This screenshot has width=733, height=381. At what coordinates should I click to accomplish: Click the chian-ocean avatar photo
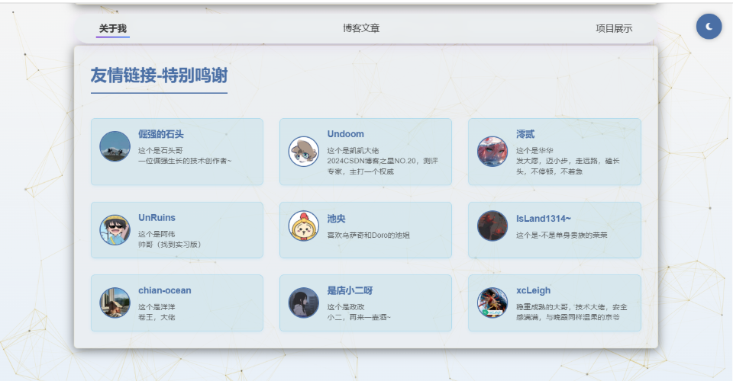click(x=115, y=303)
